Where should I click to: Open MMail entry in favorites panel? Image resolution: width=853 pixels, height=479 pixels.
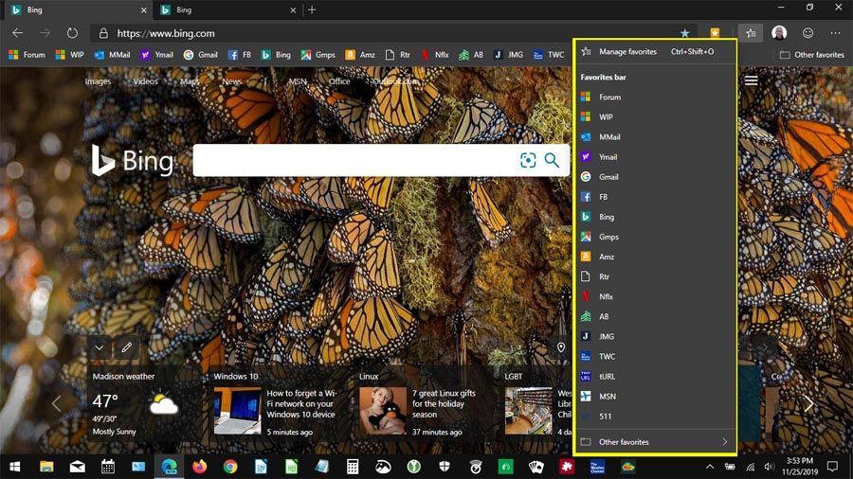pyautogui.click(x=655, y=137)
